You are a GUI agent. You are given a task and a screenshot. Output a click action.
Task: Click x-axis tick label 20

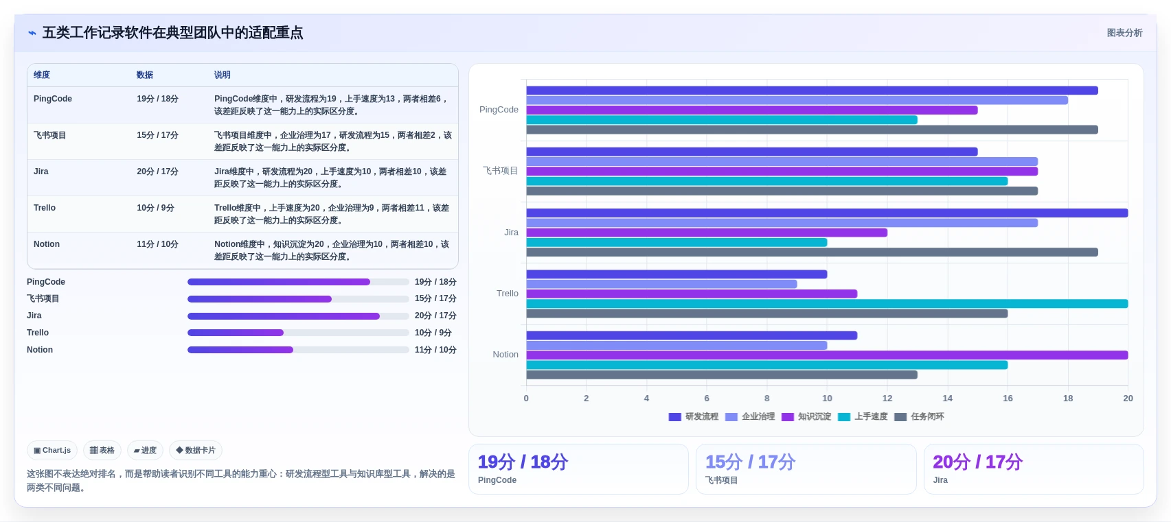[x=1128, y=399]
